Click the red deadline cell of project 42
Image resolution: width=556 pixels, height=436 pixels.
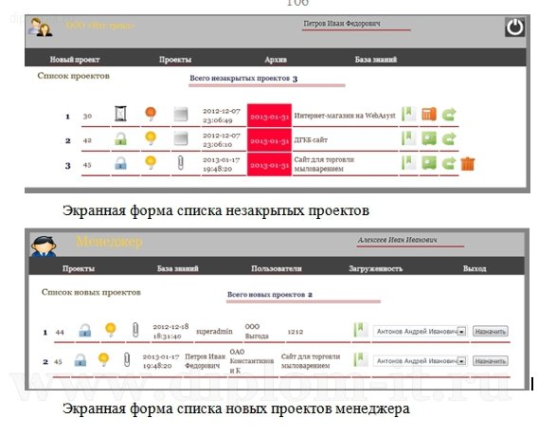(270, 140)
